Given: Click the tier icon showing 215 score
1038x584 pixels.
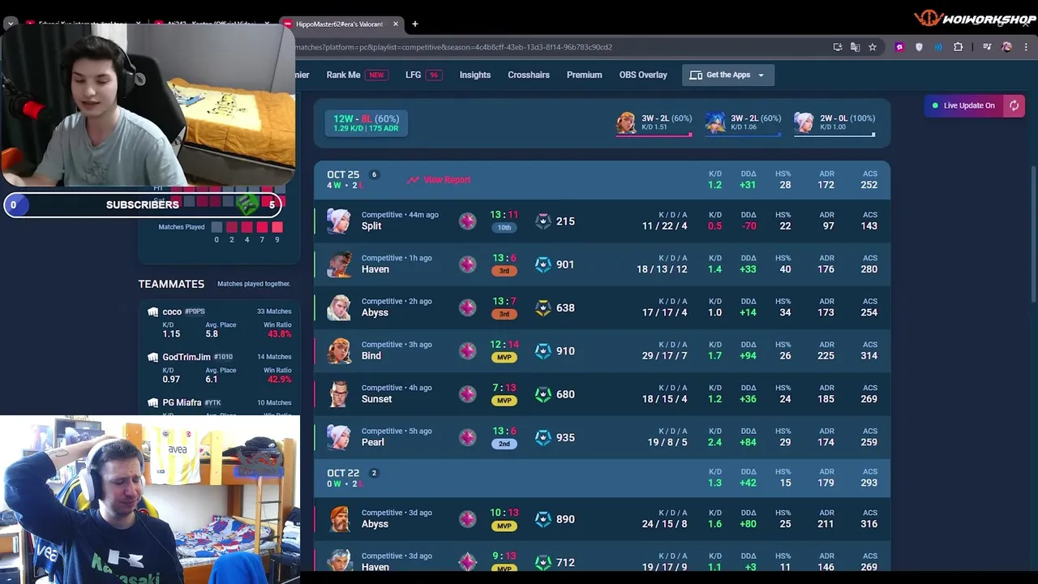Looking at the screenshot, I should pos(543,221).
